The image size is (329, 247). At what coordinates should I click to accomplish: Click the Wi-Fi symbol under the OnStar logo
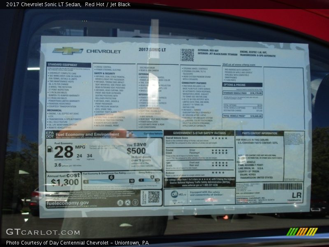[x=174, y=202]
